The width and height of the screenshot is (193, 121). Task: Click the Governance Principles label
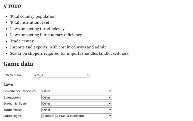coord(19,91)
